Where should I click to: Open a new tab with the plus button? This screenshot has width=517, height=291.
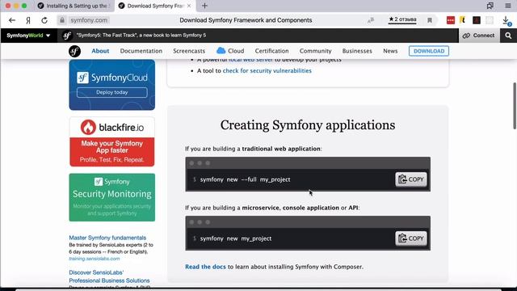pyautogui.click(x=204, y=6)
